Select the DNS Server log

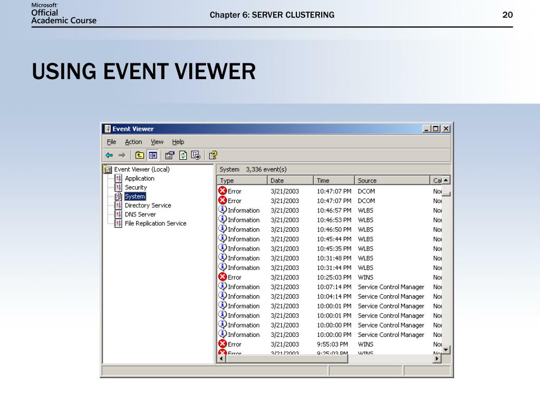tap(140, 214)
